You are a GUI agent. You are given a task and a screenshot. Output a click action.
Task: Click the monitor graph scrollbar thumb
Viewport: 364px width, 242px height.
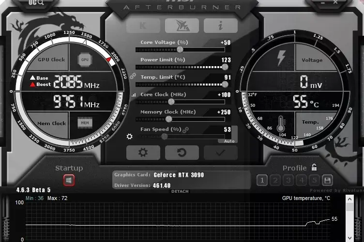349,207
